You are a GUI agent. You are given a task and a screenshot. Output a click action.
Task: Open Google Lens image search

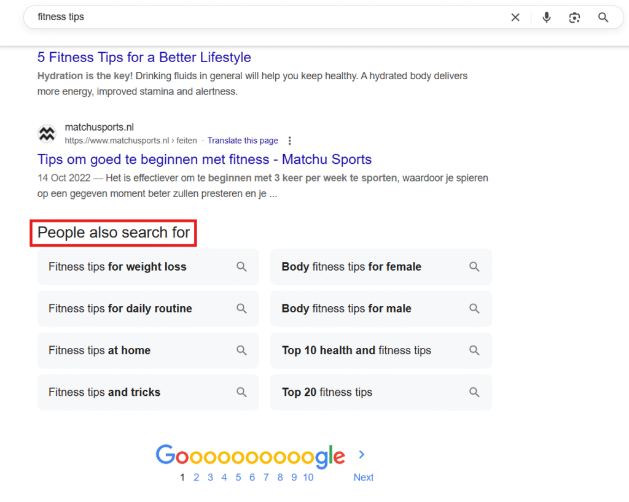pos(574,17)
